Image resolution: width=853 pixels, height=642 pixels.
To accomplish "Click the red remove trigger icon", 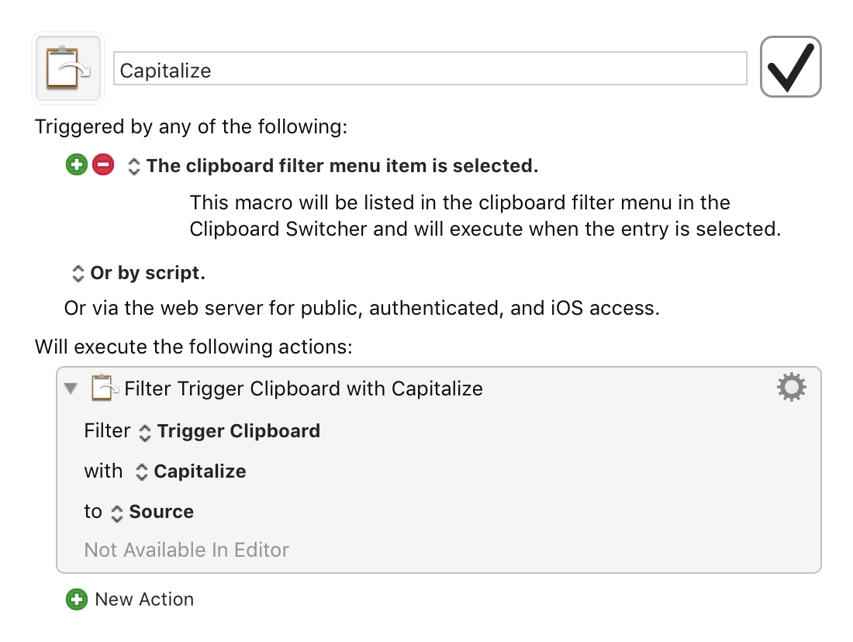I will pos(103,165).
